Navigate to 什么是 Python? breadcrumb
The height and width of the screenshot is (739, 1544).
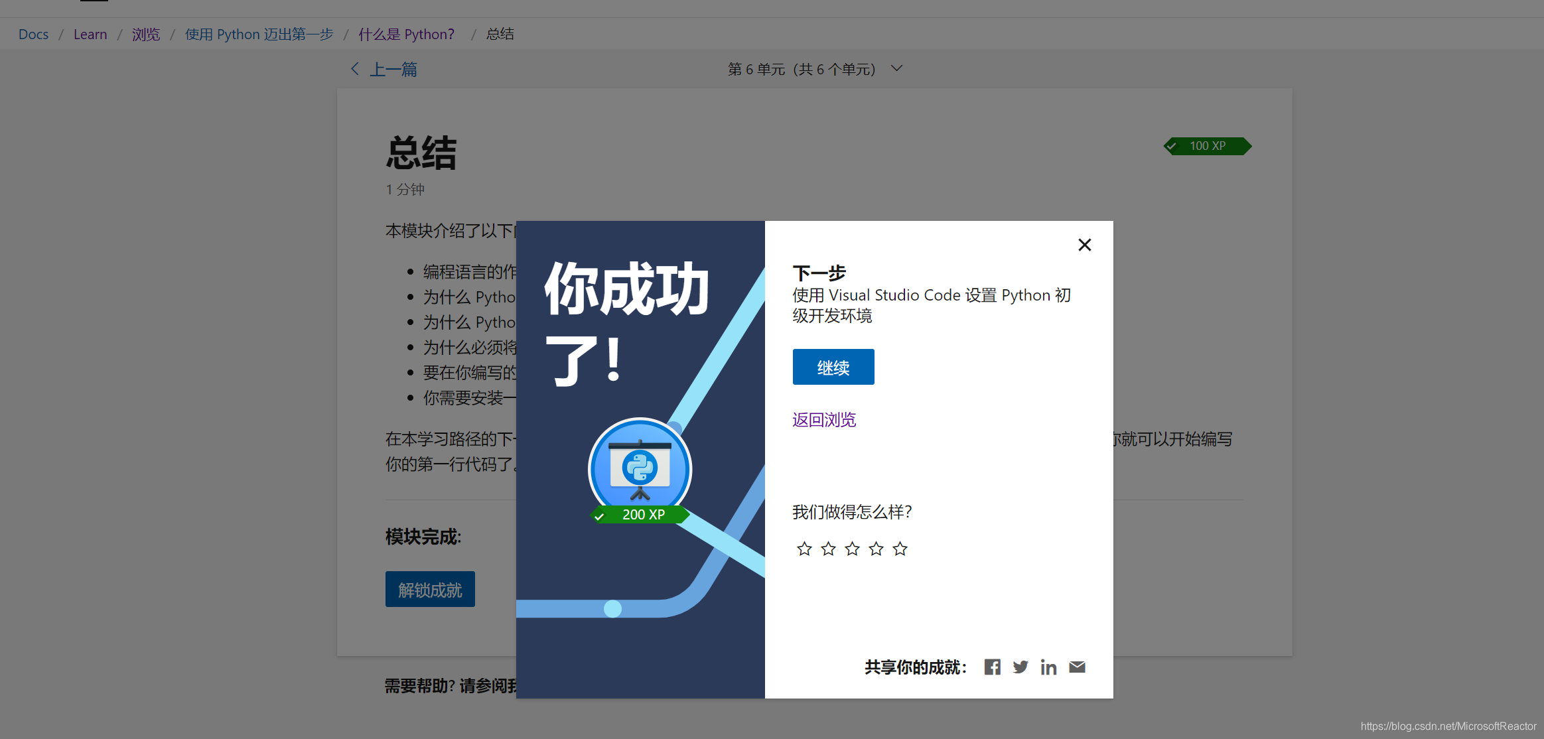tap(407, 34)
